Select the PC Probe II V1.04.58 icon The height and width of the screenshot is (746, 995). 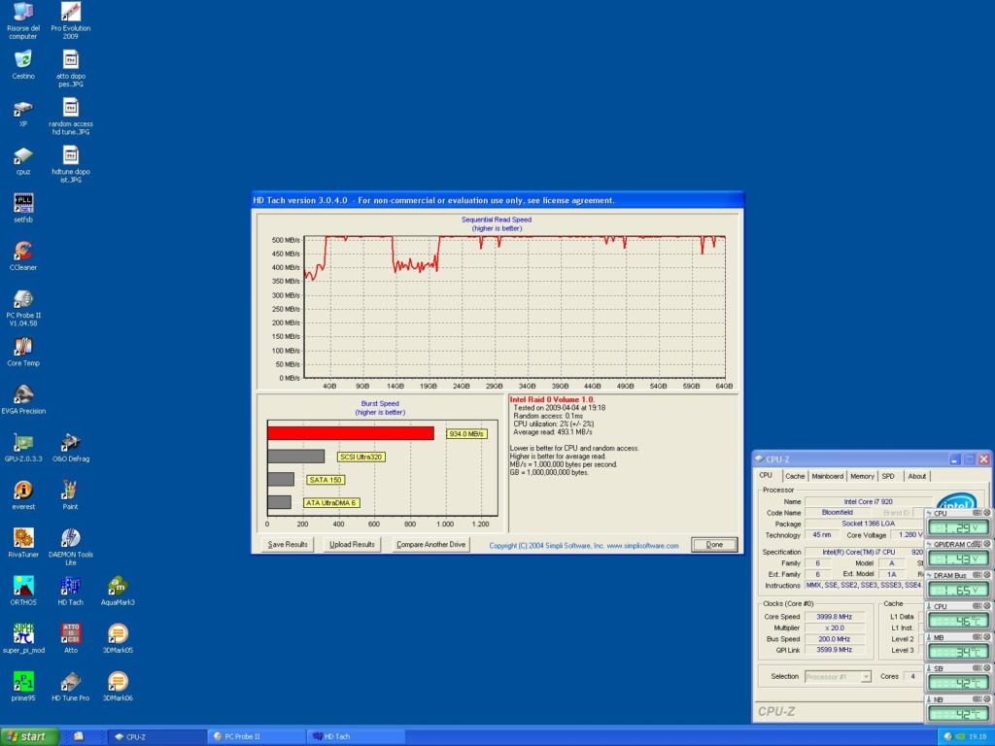(x=23, y=308)
